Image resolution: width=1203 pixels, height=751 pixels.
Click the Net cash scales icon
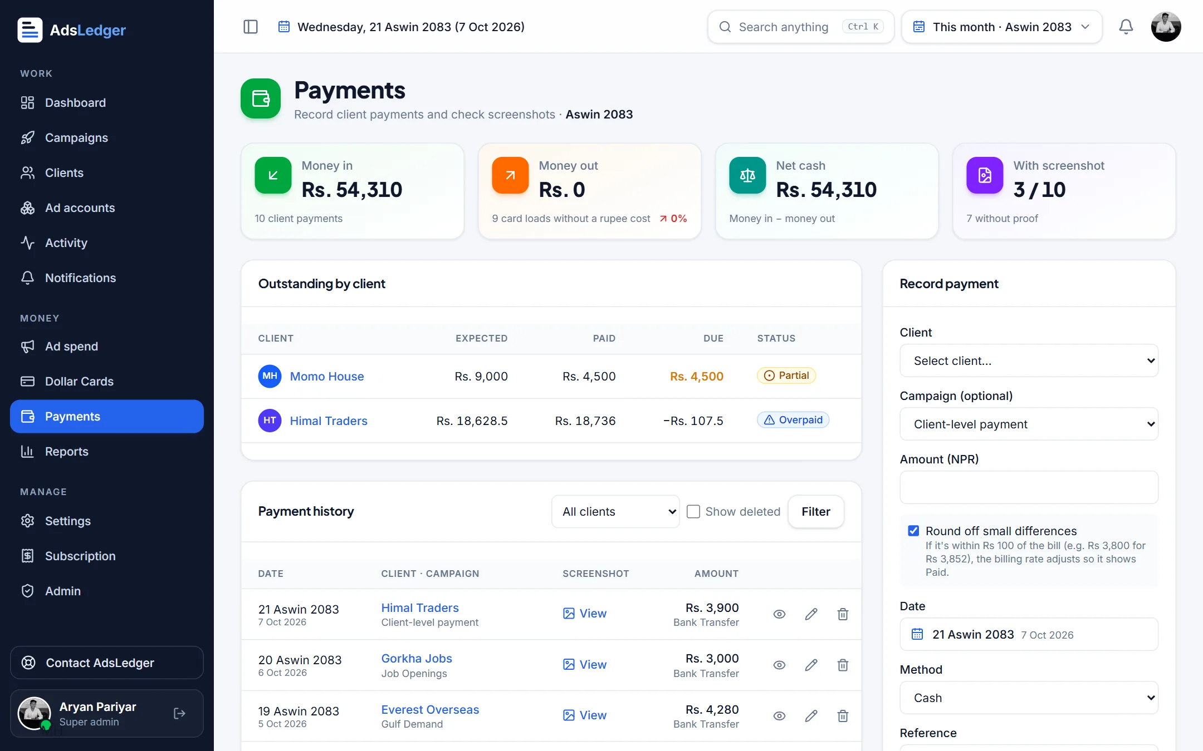(x=747, y=175)
